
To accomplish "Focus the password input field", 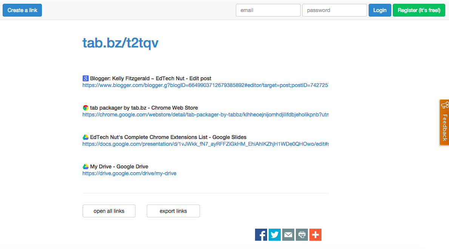I will tap(334, 10).
